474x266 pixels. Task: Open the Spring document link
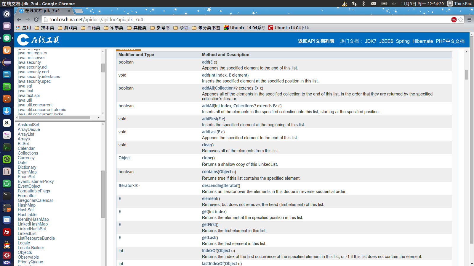(403, 41)
